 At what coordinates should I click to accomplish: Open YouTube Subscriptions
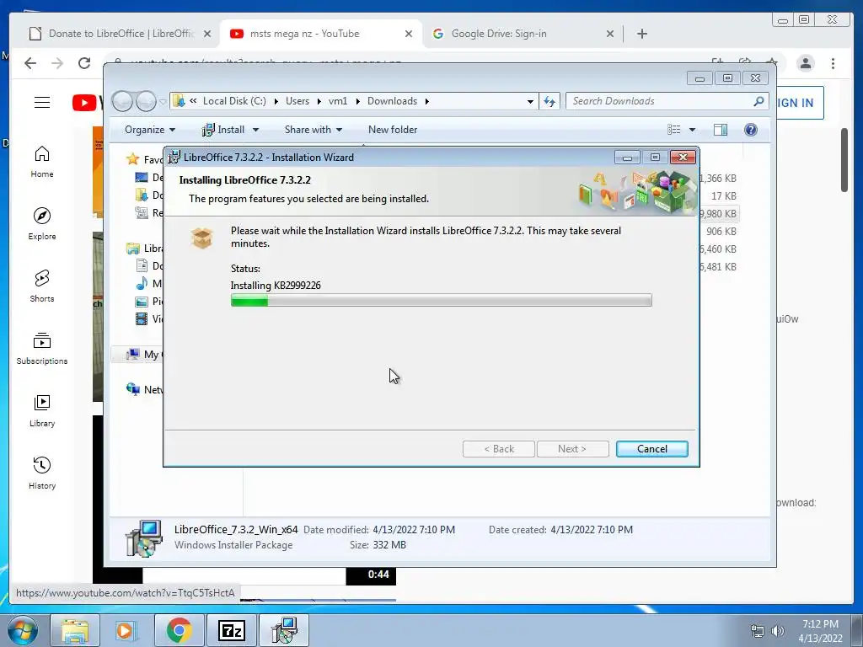[x=42, y=348]
